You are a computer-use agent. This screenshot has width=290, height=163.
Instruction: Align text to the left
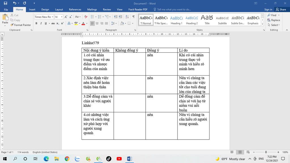pos(92,23)
